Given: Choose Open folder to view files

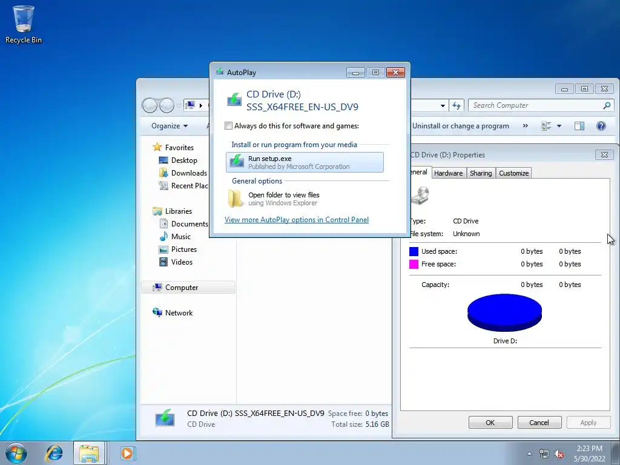Looking at the screenshot, I should [x=305, y=199].
